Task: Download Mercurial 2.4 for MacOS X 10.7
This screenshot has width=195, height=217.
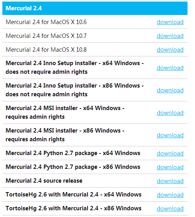Action: 170,36
